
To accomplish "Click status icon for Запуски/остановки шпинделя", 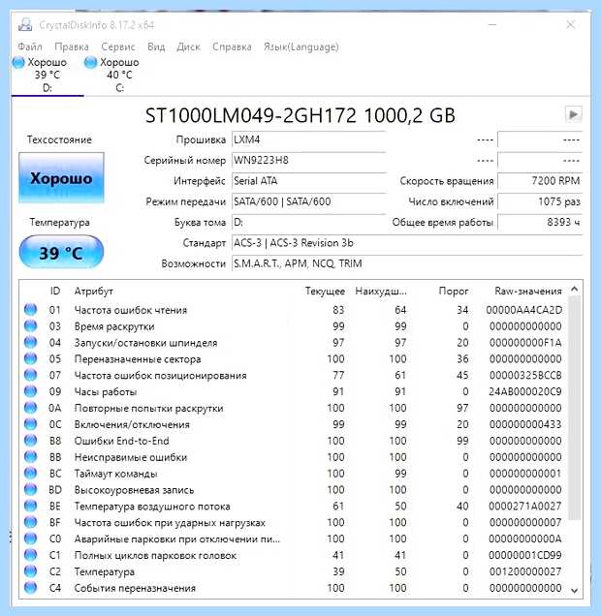I will click(x=30, y=342).
